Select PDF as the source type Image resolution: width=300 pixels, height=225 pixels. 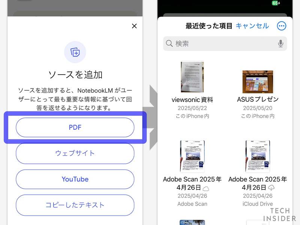[x=75, y=127]
